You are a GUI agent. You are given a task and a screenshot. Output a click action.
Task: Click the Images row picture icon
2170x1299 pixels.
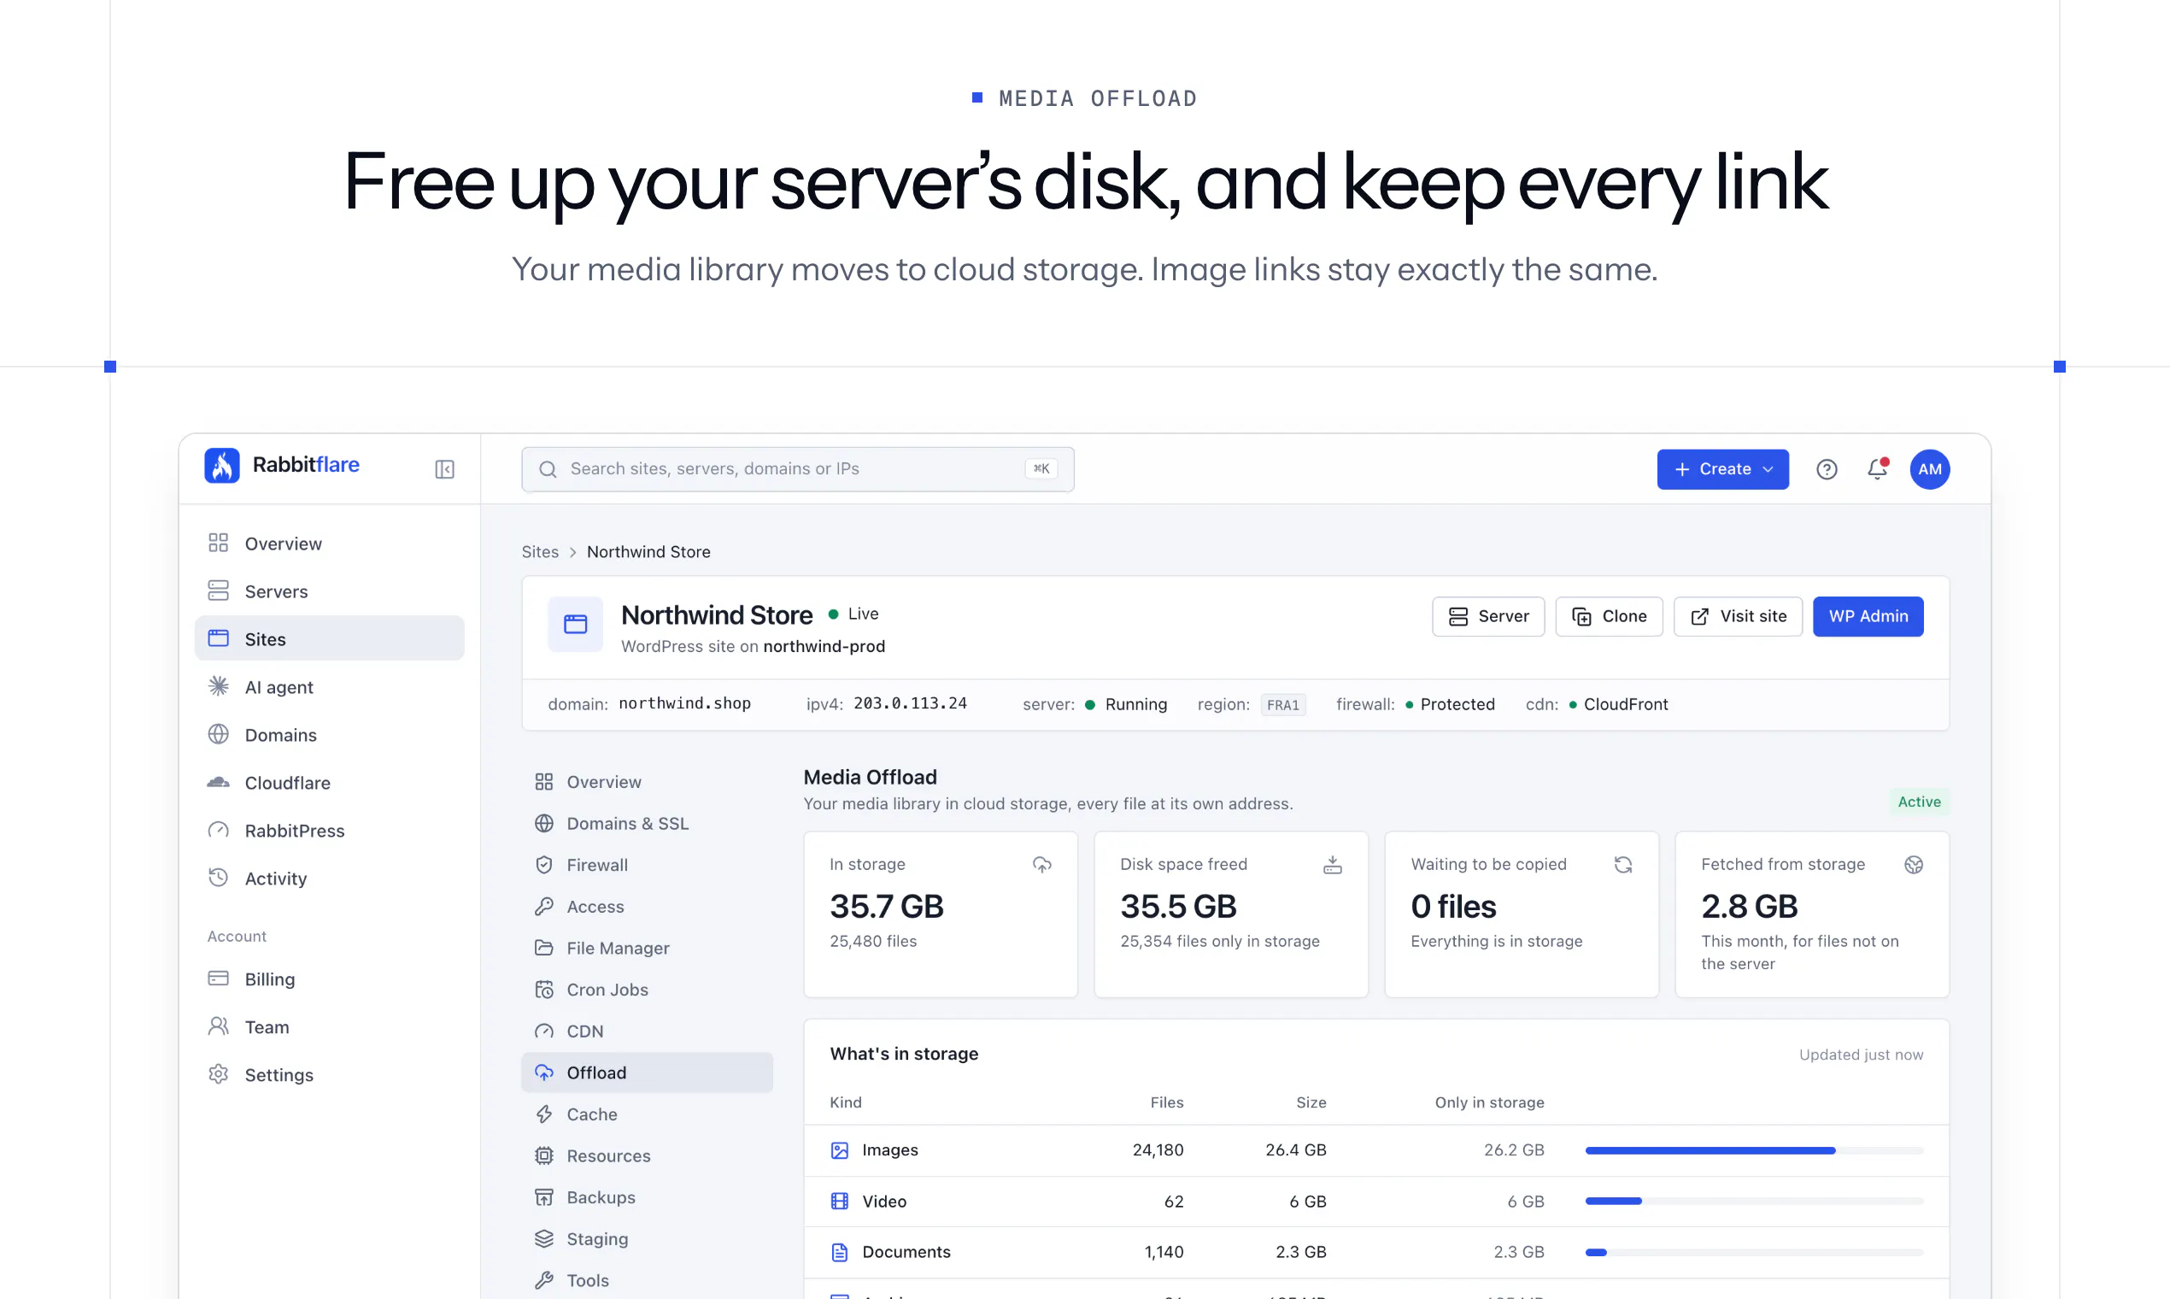coord(839,1150)
